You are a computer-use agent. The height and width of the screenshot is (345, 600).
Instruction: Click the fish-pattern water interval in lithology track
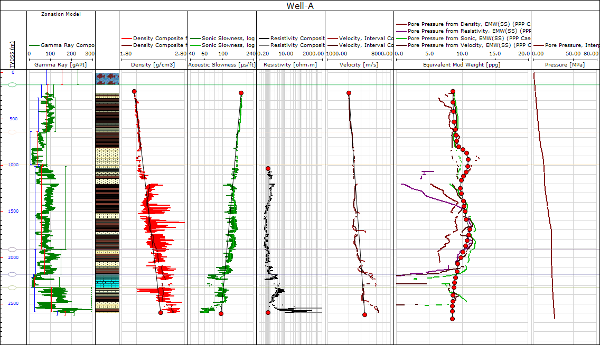pos(107,79)
